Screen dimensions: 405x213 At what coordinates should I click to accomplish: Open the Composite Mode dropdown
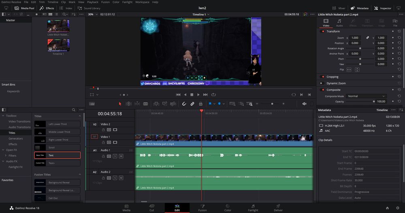coord(366,96)
